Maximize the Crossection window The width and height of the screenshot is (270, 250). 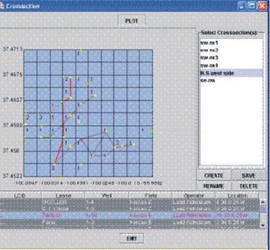pos(252,6)
